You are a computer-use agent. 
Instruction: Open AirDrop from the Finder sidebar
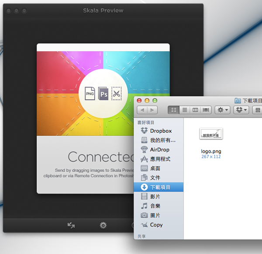point(159,150)
